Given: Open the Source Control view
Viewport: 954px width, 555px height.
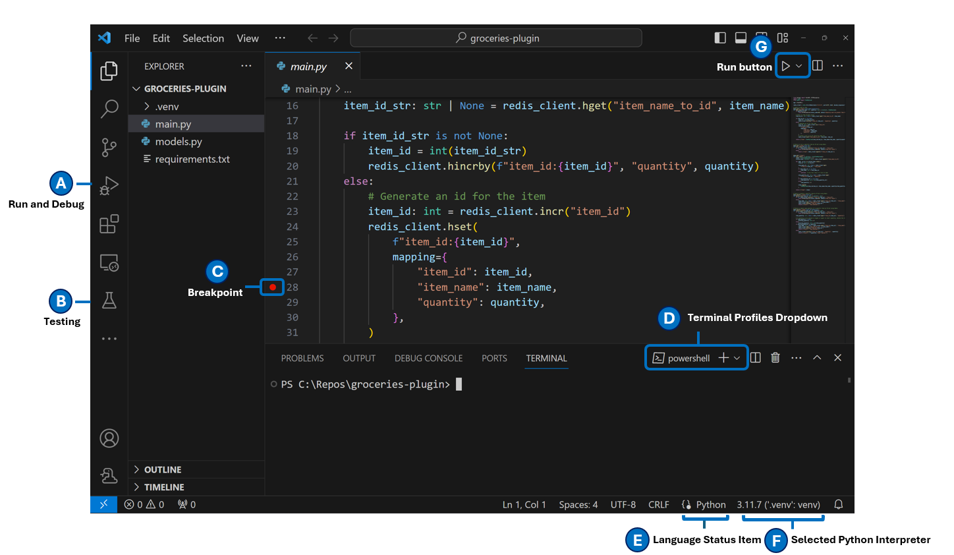Looking at the screenshot, I should pos(109,147).
